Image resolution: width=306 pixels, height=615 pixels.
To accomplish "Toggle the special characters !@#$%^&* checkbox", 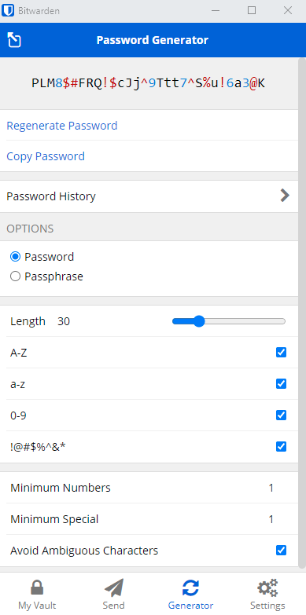I will point(282,446).
